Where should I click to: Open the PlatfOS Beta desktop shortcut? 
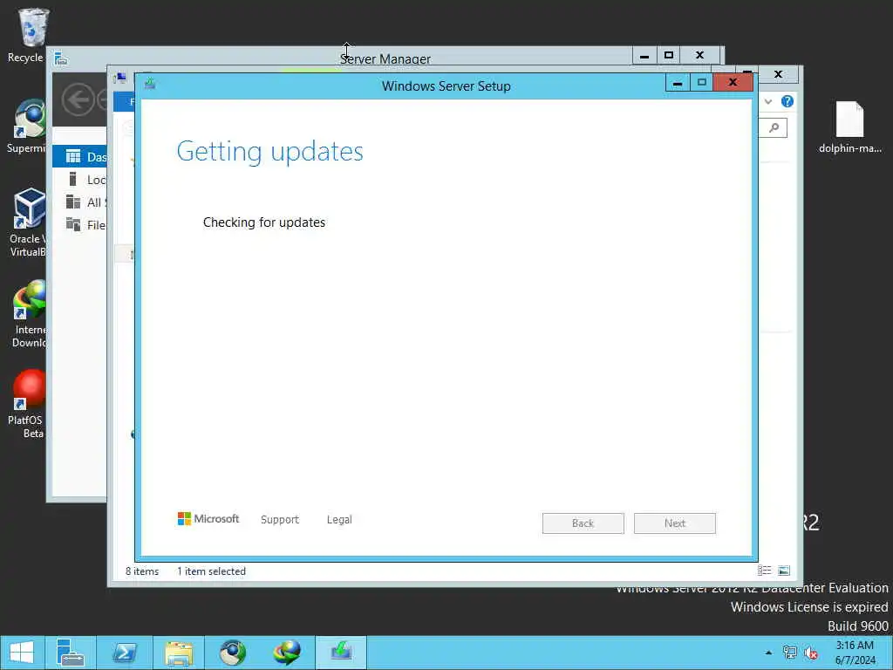(27, 403)
